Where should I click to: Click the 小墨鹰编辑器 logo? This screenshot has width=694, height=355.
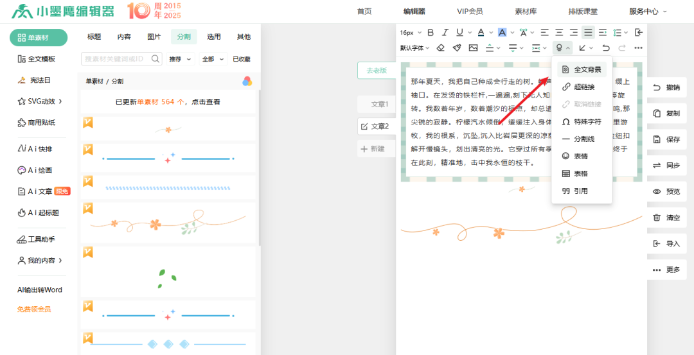[63, 11]
